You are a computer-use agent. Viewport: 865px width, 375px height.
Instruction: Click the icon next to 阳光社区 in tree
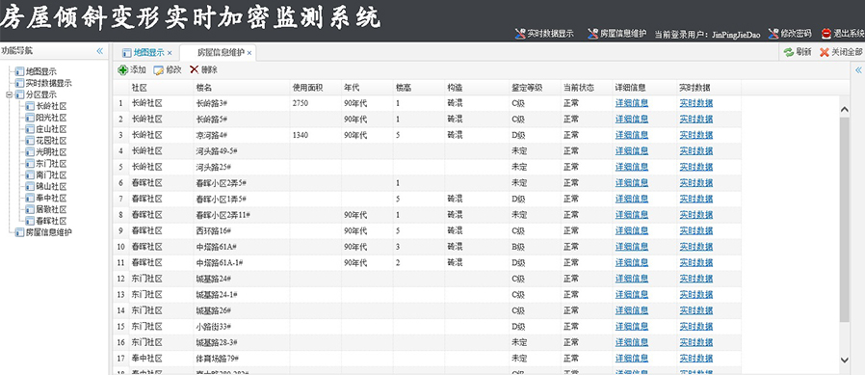click(30, 118)
